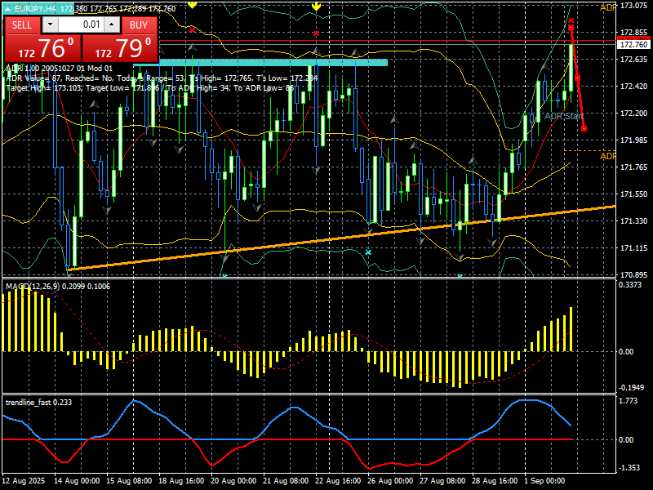Decrease lot volume with the down arrow
Screen dimensions: 653x490
50,24
